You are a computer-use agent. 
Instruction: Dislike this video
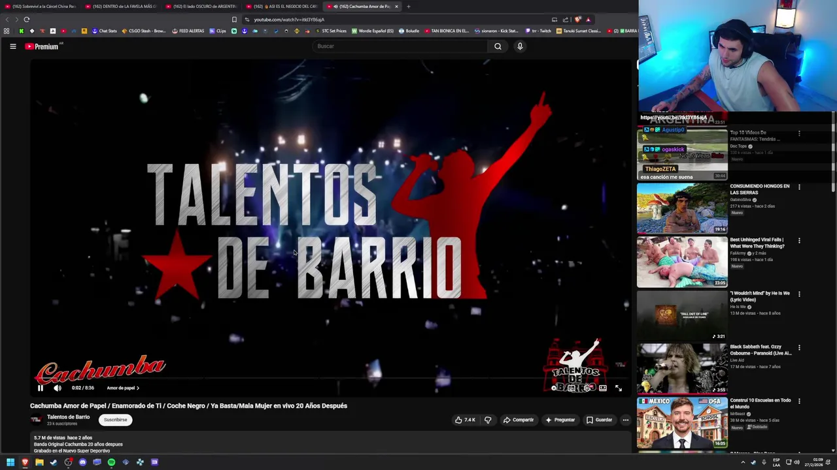tap(488, 420)
